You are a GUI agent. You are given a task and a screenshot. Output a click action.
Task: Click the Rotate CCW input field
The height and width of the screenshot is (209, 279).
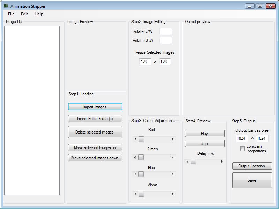click(x=166, y=41)
